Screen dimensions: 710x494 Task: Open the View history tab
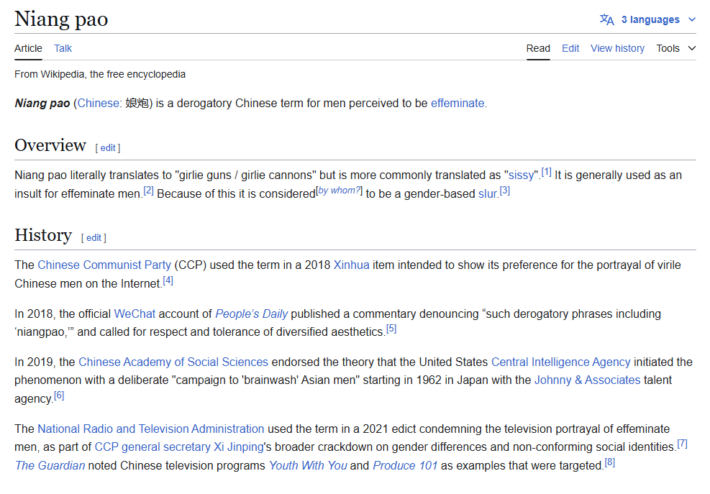617,48
